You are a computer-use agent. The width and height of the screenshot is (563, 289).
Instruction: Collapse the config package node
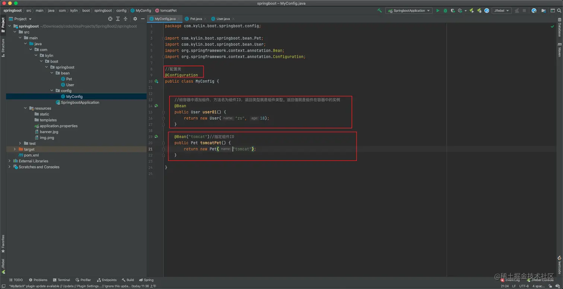tap(51, 90)
